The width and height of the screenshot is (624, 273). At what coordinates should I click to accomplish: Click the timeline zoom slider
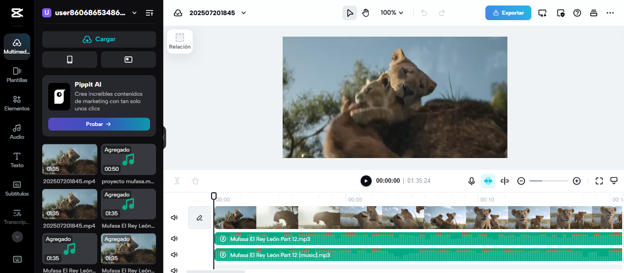tap(549, 181)
